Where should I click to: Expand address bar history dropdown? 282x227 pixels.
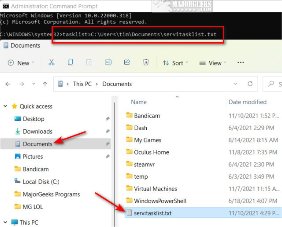235,84
